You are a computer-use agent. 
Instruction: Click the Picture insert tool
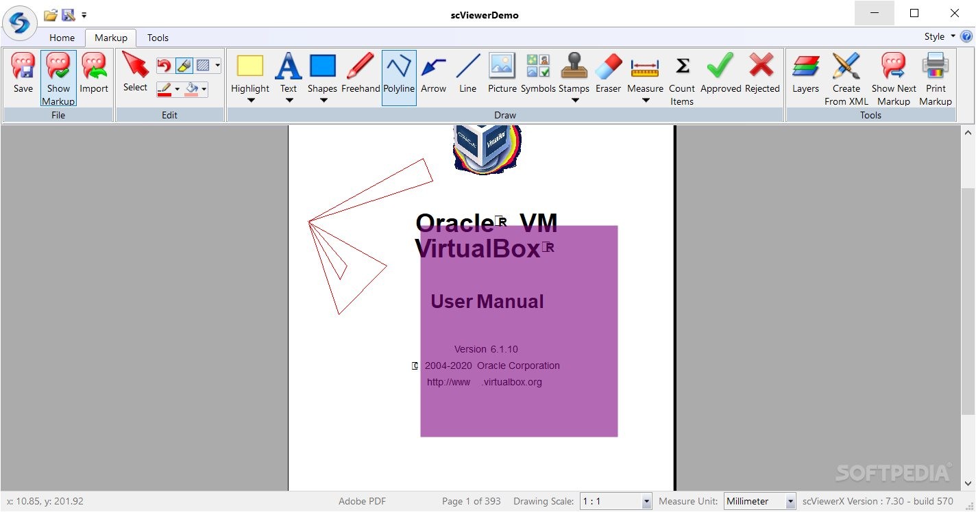click(x=502, y=73)
